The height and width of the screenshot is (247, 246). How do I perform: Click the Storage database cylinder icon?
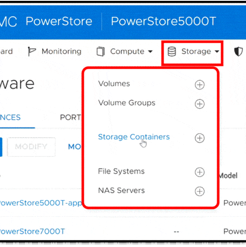(172, 51)
